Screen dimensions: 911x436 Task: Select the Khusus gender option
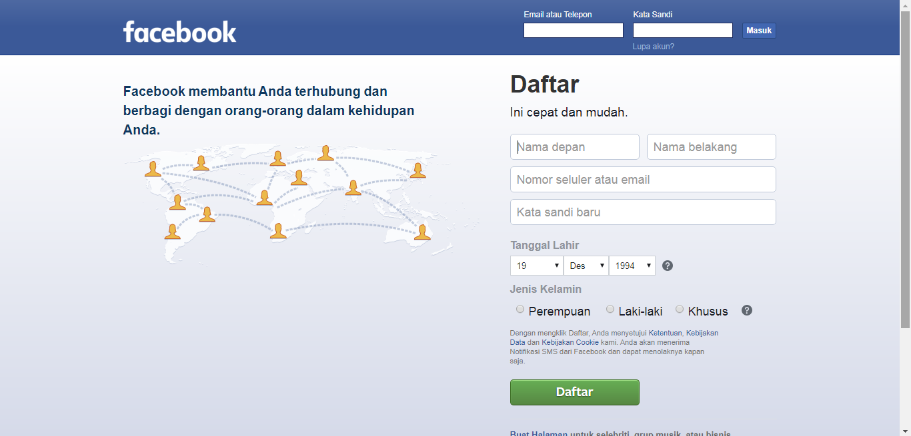[x=680, y=309]
